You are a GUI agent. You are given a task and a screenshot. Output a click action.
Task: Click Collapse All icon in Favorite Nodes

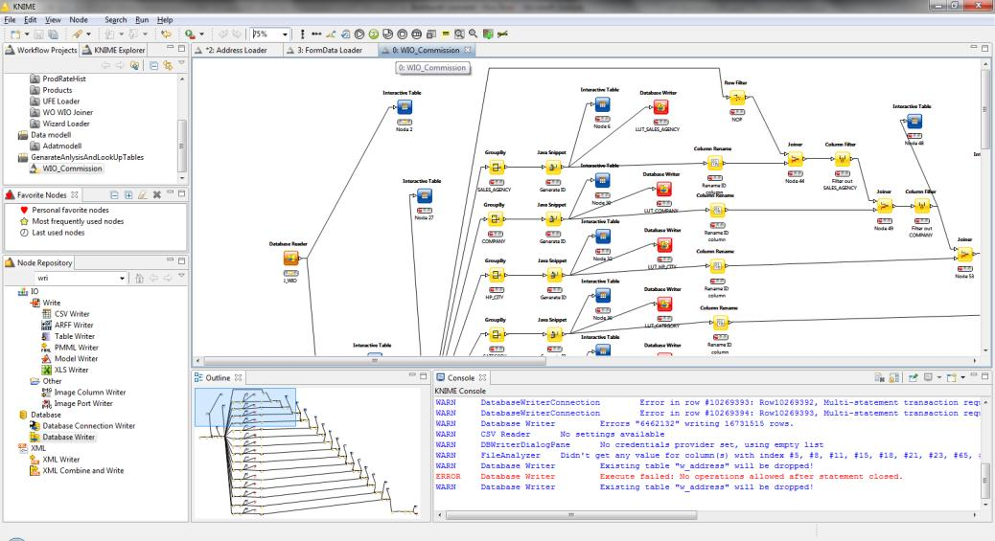point(114,194)
